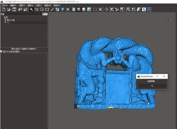Open the File (F) menu
Viewport: 177px width, 129px height.
pyautogui.click(x=4, y=5)
